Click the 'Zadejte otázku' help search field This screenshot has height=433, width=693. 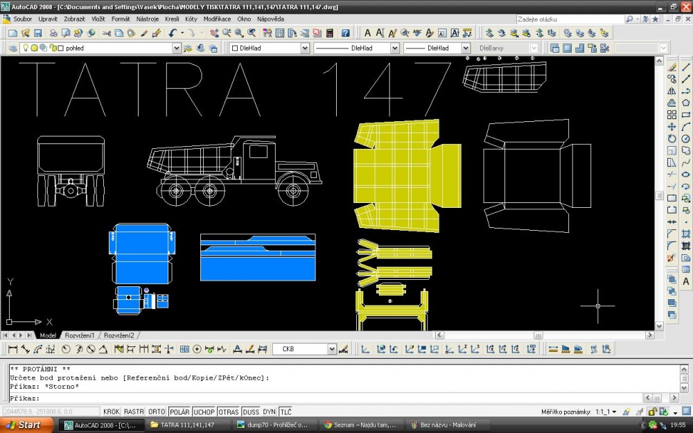[570, 19]
